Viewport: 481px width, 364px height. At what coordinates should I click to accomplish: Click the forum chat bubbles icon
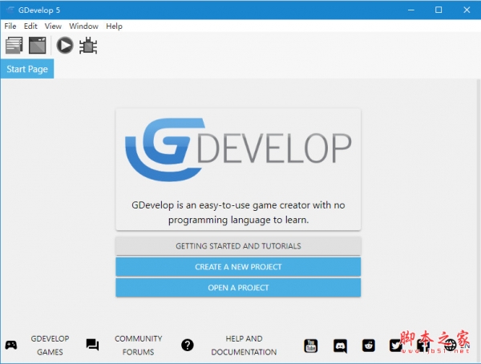(92, 345)
